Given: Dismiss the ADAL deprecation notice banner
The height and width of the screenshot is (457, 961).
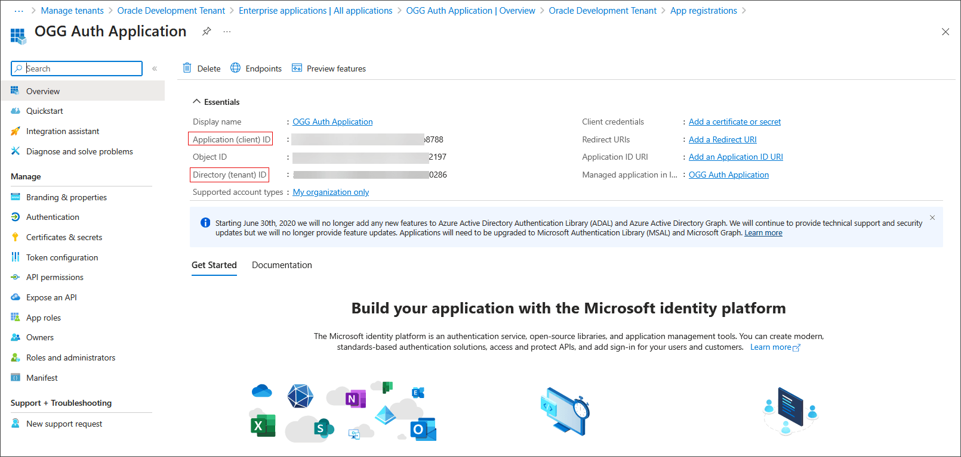Looking at the screenshot, I should (x=932, y=217).
